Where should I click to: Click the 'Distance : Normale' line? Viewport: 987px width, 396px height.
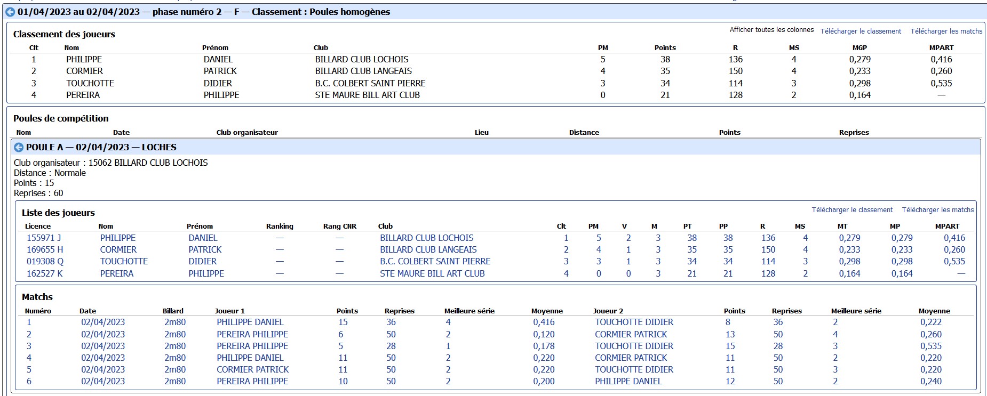pos(50,173)
